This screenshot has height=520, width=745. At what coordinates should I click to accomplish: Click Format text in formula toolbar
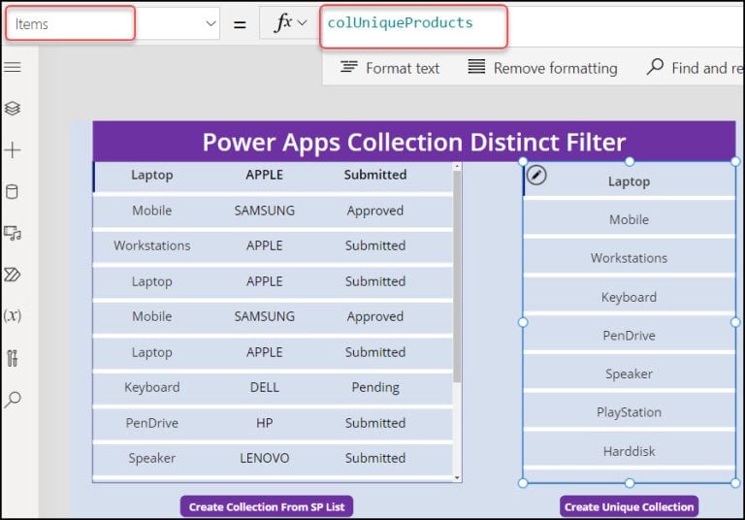click(390, 68)
